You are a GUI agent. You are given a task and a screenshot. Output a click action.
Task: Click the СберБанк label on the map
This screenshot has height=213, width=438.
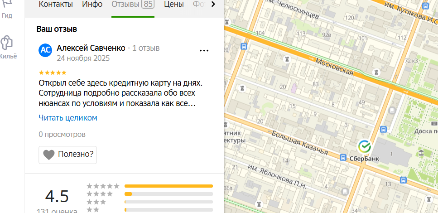(364, 159)
